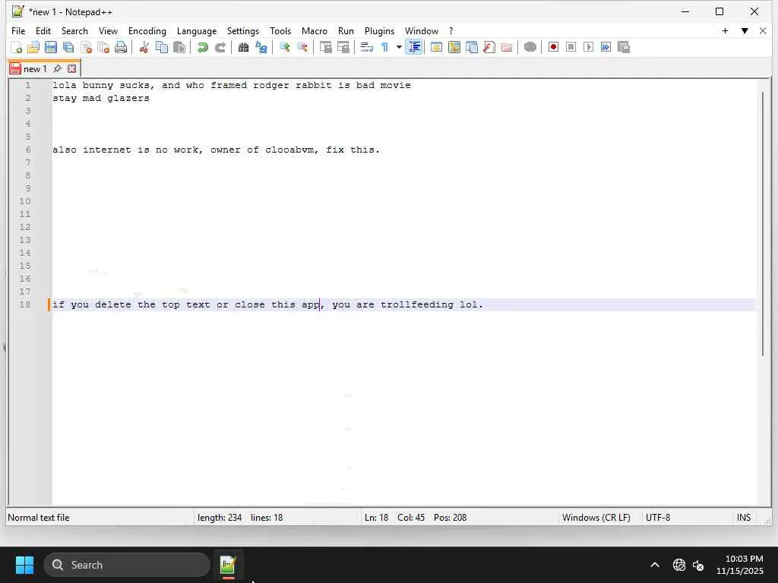Image resolution: width=778 pixels, height=583 pixels.
Task: Add a new tab with plus button
Action: [x=725, y=30]
